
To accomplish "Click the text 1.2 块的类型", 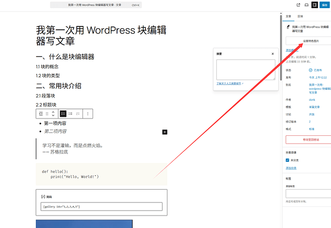I will (x=47, y=76).
